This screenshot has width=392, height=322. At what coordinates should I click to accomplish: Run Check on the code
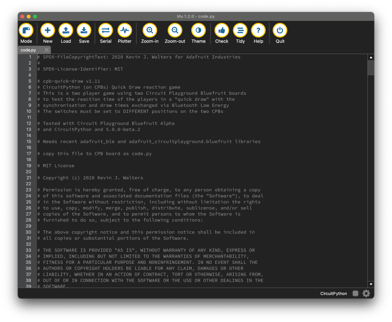(221, 31)
